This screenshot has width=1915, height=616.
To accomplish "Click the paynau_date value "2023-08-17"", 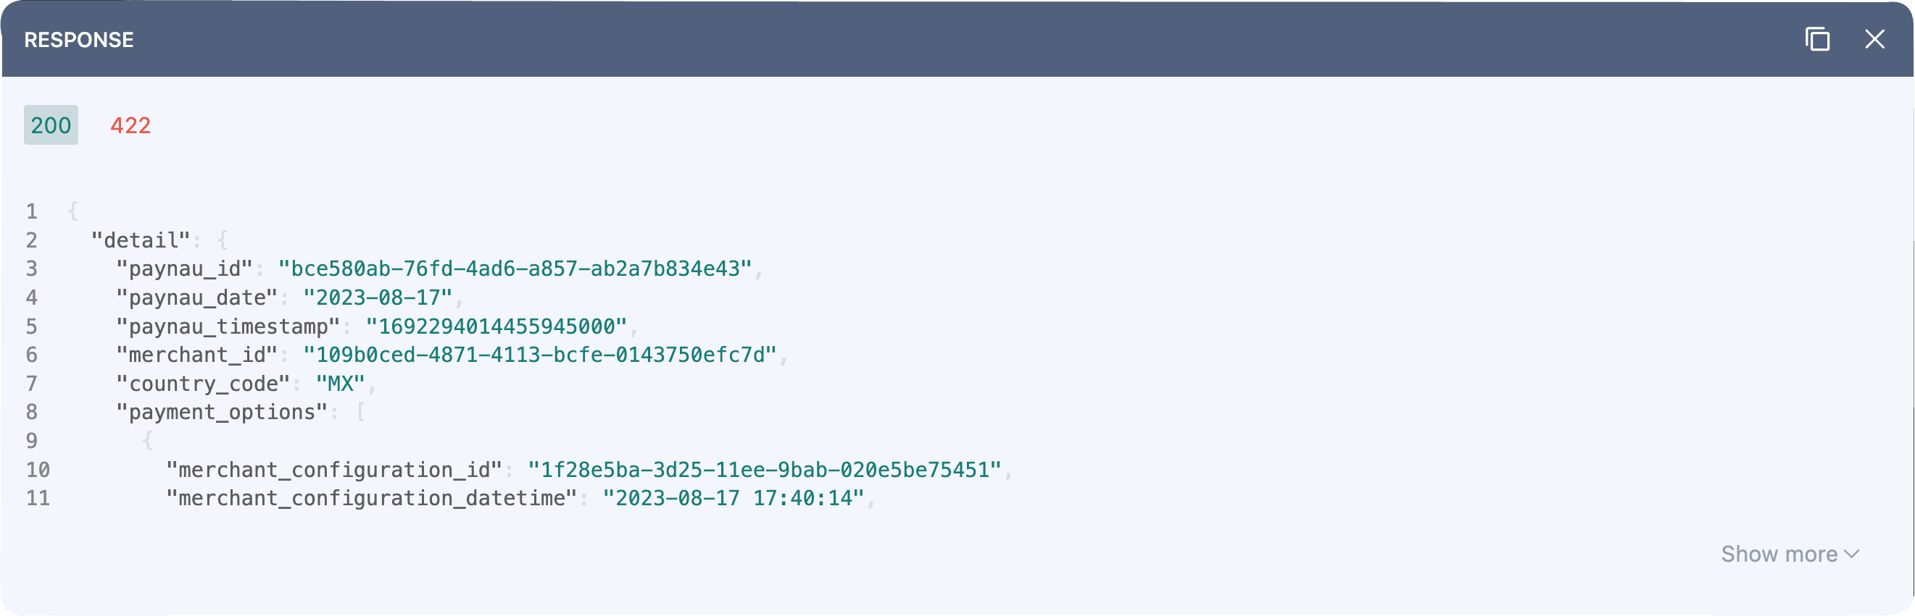I will click(x=378, y=298).
